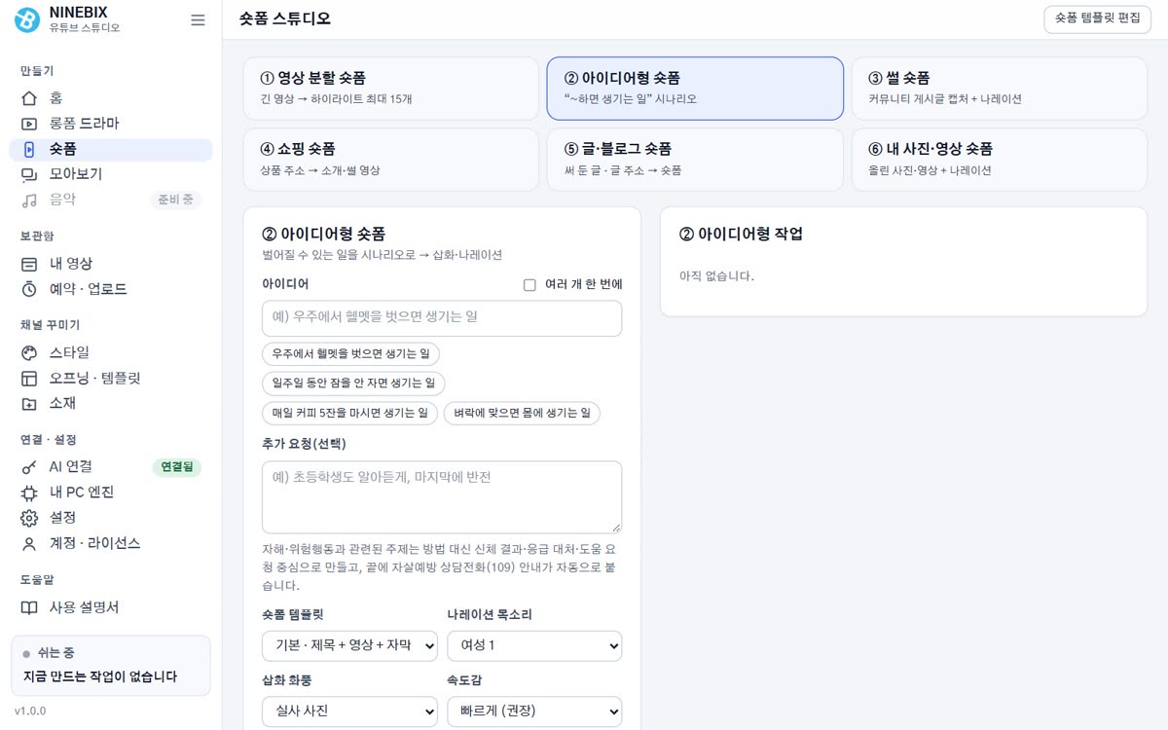Click the 아직 없습니다. text
1168x730 pixels.
click(x=716, y=276)
